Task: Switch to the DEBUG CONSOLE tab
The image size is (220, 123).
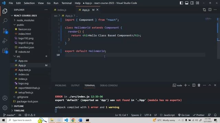Action: [x=109, y=85]
